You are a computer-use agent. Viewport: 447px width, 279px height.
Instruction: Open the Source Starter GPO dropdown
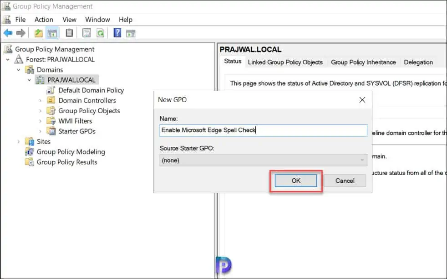(x=263, y=160)
